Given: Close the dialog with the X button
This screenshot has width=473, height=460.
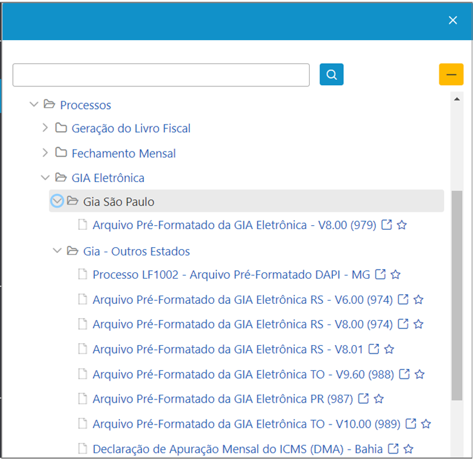Looking at the screenshot, I should [452, 21].
